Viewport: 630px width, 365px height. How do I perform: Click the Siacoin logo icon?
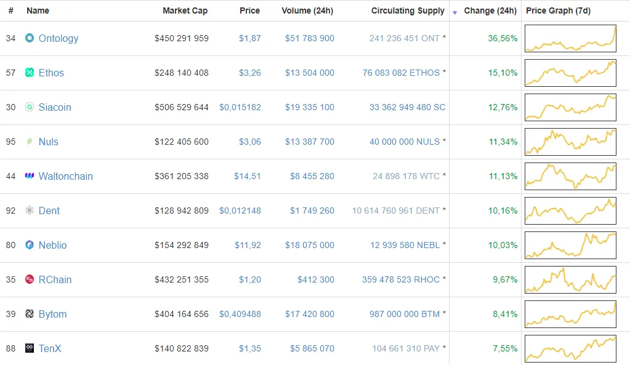click(x=30, y=107)
